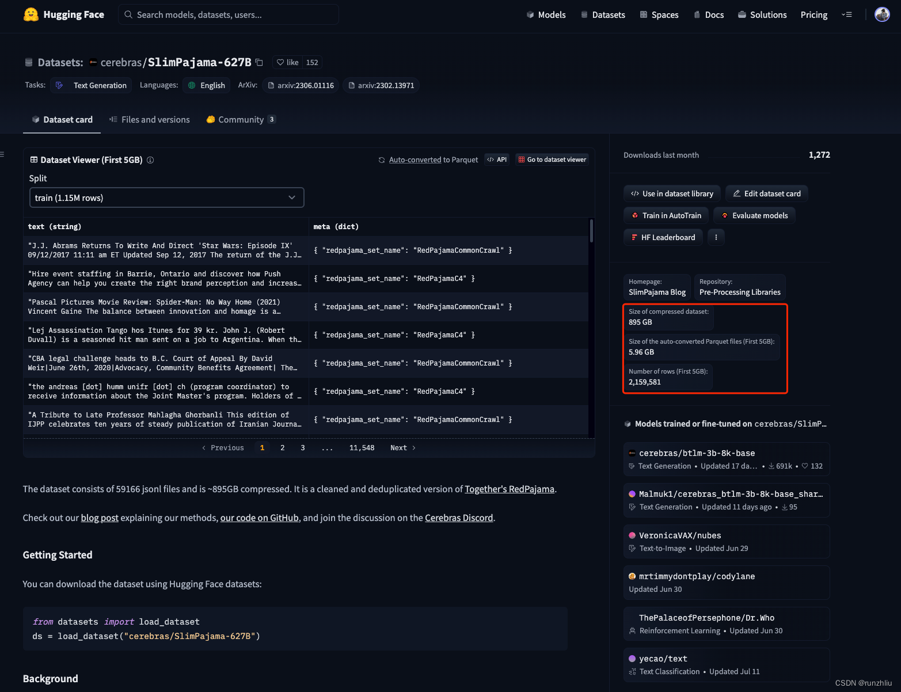This screenshot has width=901, height=692.
Task: Click the heart like icon
Action: click(280, 62)
